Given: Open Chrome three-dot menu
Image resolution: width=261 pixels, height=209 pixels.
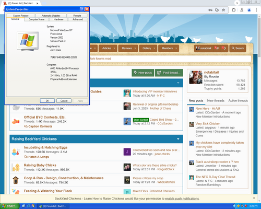Looking at the screenshot, I should [x=256, y=10].
